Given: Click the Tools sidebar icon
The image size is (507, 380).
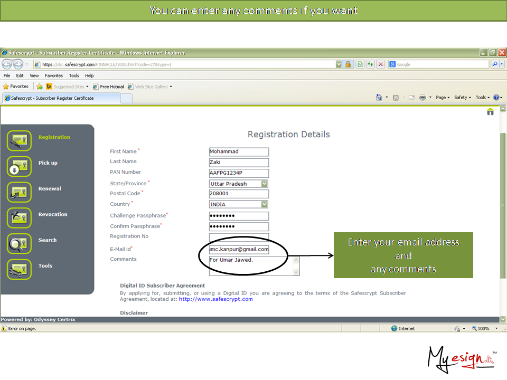Looking at the screenshot, I should tap(20, 269).
